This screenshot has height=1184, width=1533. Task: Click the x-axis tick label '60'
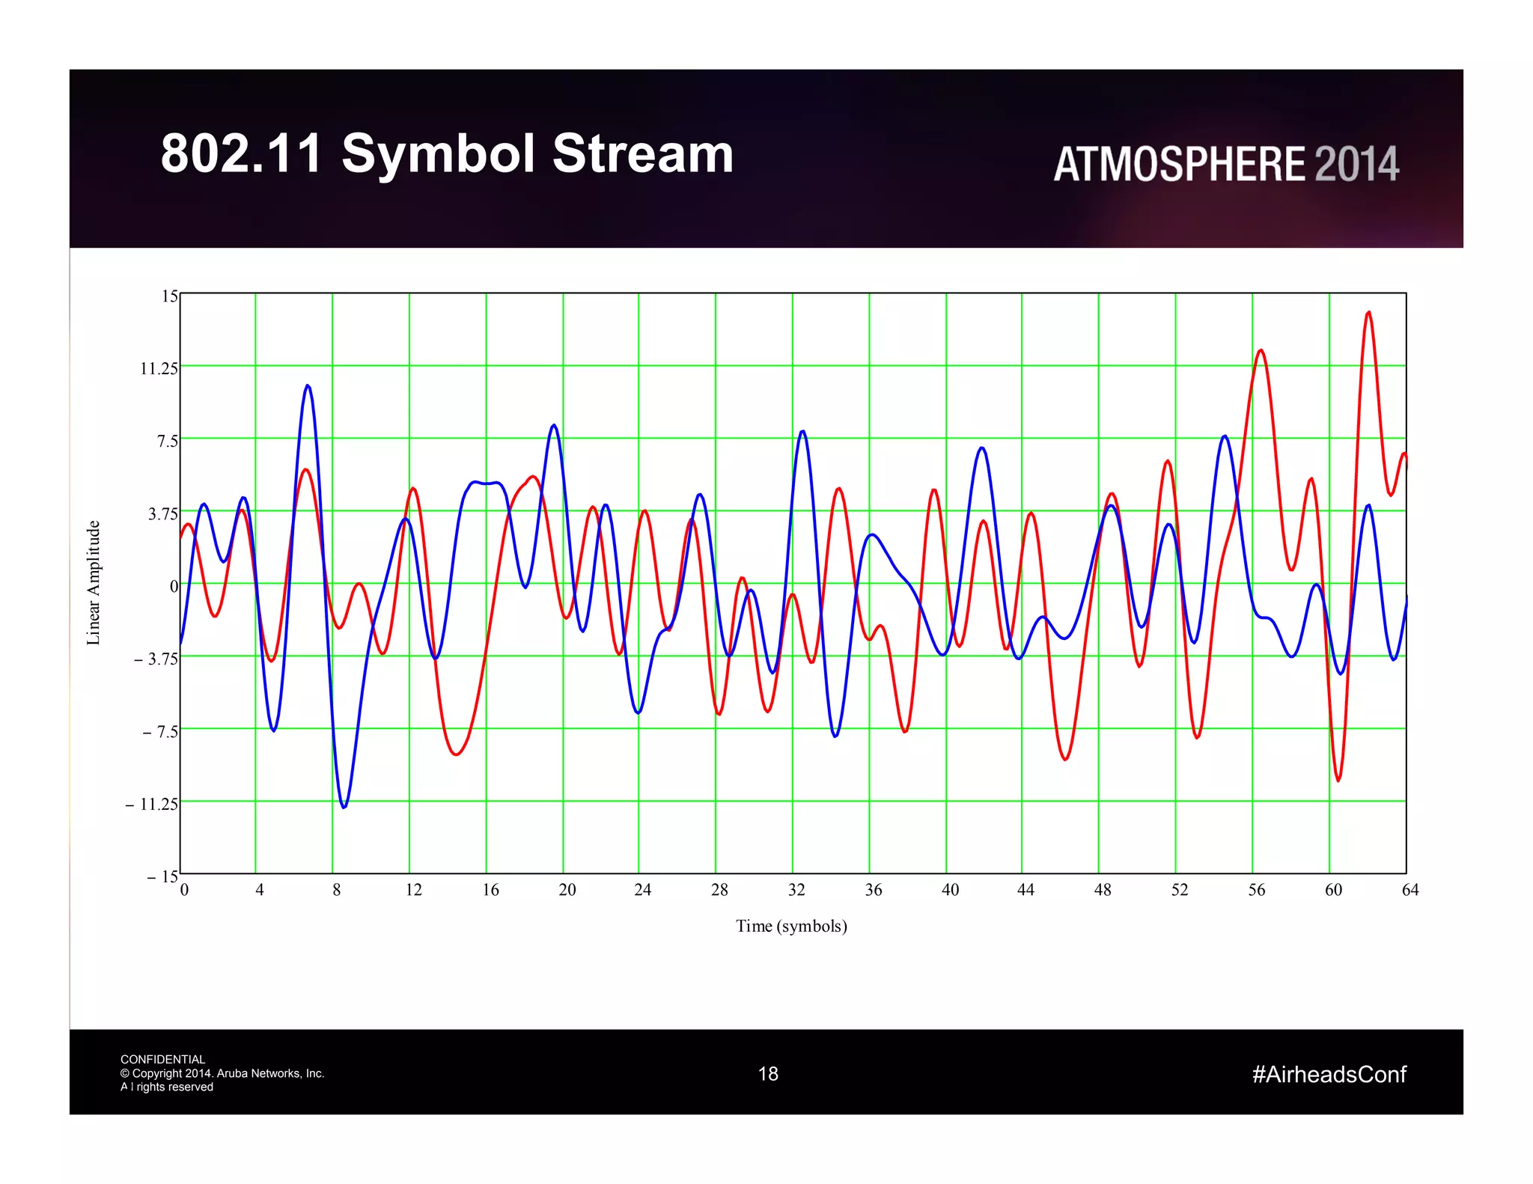pyautogui.click(x=1334, y=890)
